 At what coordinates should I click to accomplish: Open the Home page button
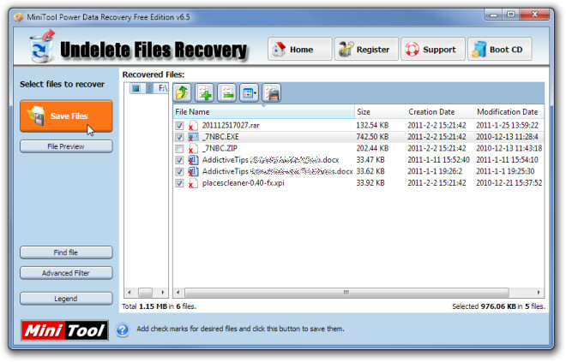[299, 49]
